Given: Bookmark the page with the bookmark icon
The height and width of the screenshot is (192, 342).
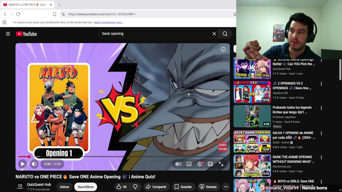Looking at the screenshot, I should click(55, 14).
